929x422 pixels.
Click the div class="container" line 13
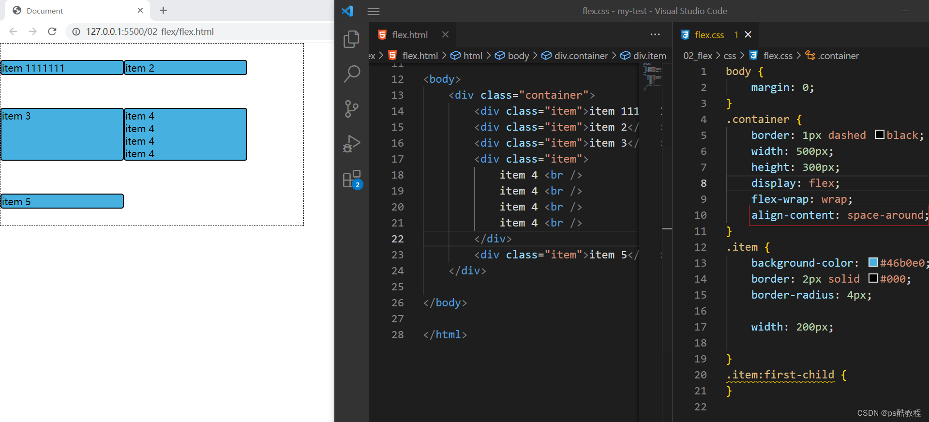[x=522, y=95]
